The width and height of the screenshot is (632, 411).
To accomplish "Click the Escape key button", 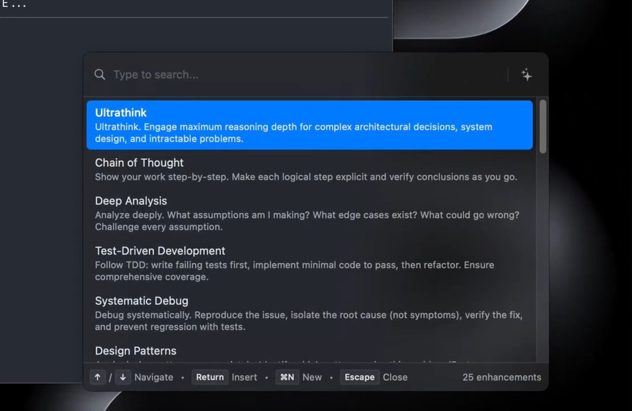I will click(x=359, y=377).
